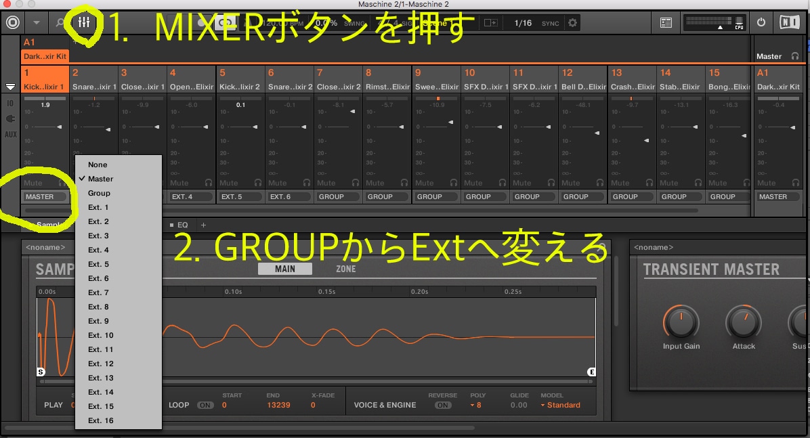The image size is (810, 438).
Task: Choose Ext. 16 in output menu
Action: pos(119,420)
